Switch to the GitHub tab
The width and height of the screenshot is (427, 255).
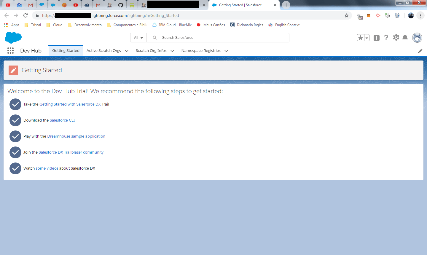pos(121,5)
